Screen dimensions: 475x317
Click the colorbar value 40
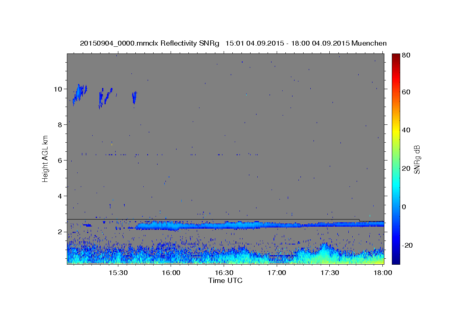(407, 130)
